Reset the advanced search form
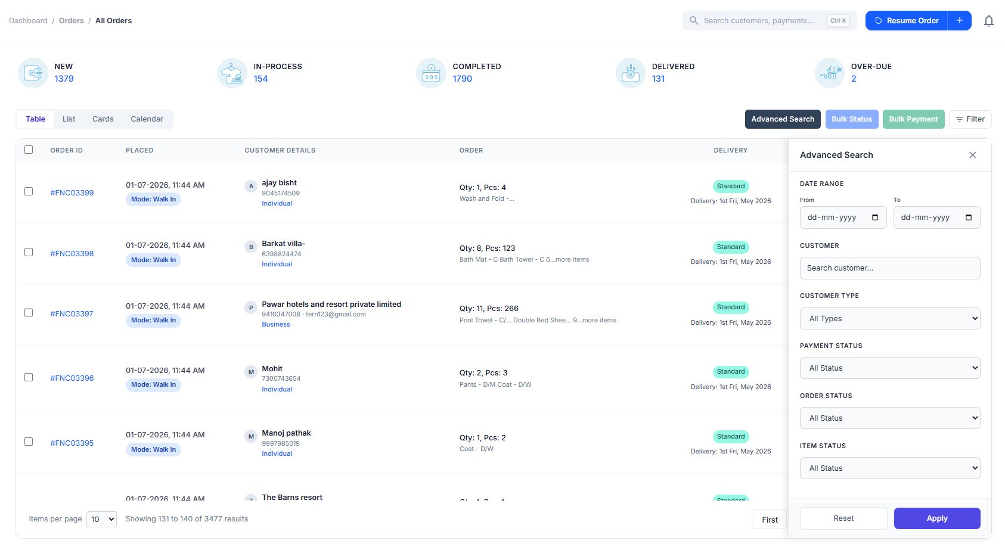Viewport: 1005px width, 550px height. click(843, 518)
